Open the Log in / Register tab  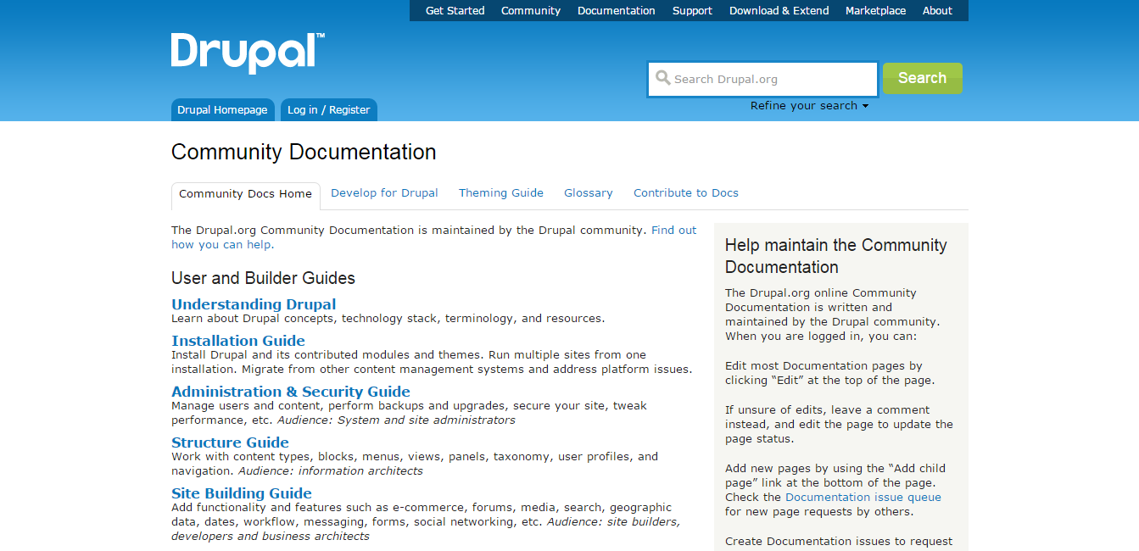point(328,110)
